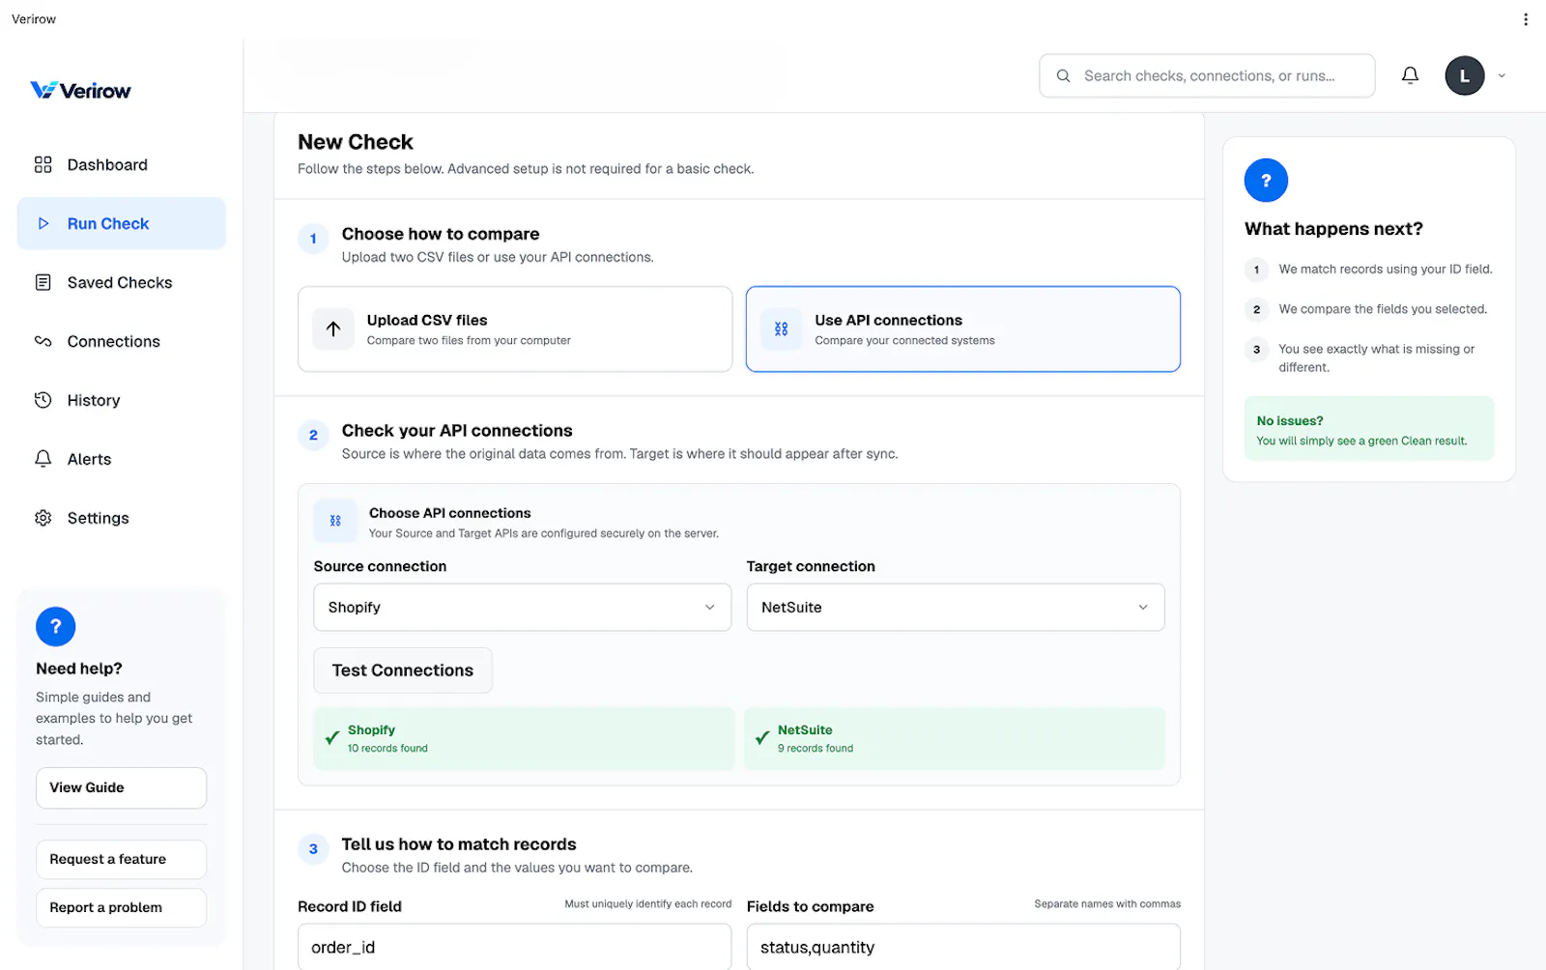Open the L user avatar
This screenshot has width=1546, height=970.
pyautogui.click(x=1464, y=75)
